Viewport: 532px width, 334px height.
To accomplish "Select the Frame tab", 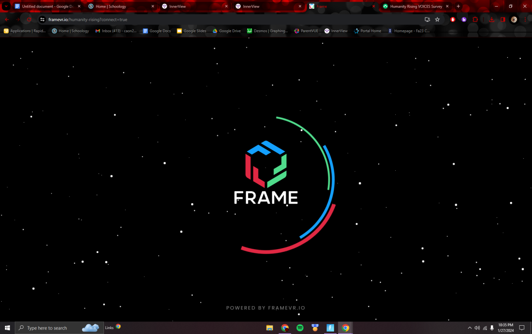I will [x=341, y=6].
